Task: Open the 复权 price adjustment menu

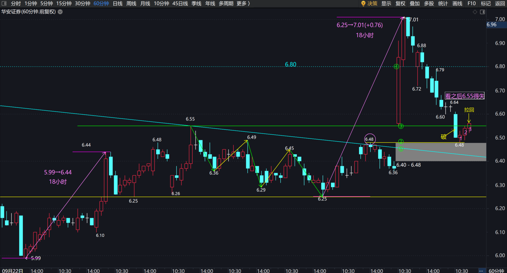Action: tap(400, 4)
